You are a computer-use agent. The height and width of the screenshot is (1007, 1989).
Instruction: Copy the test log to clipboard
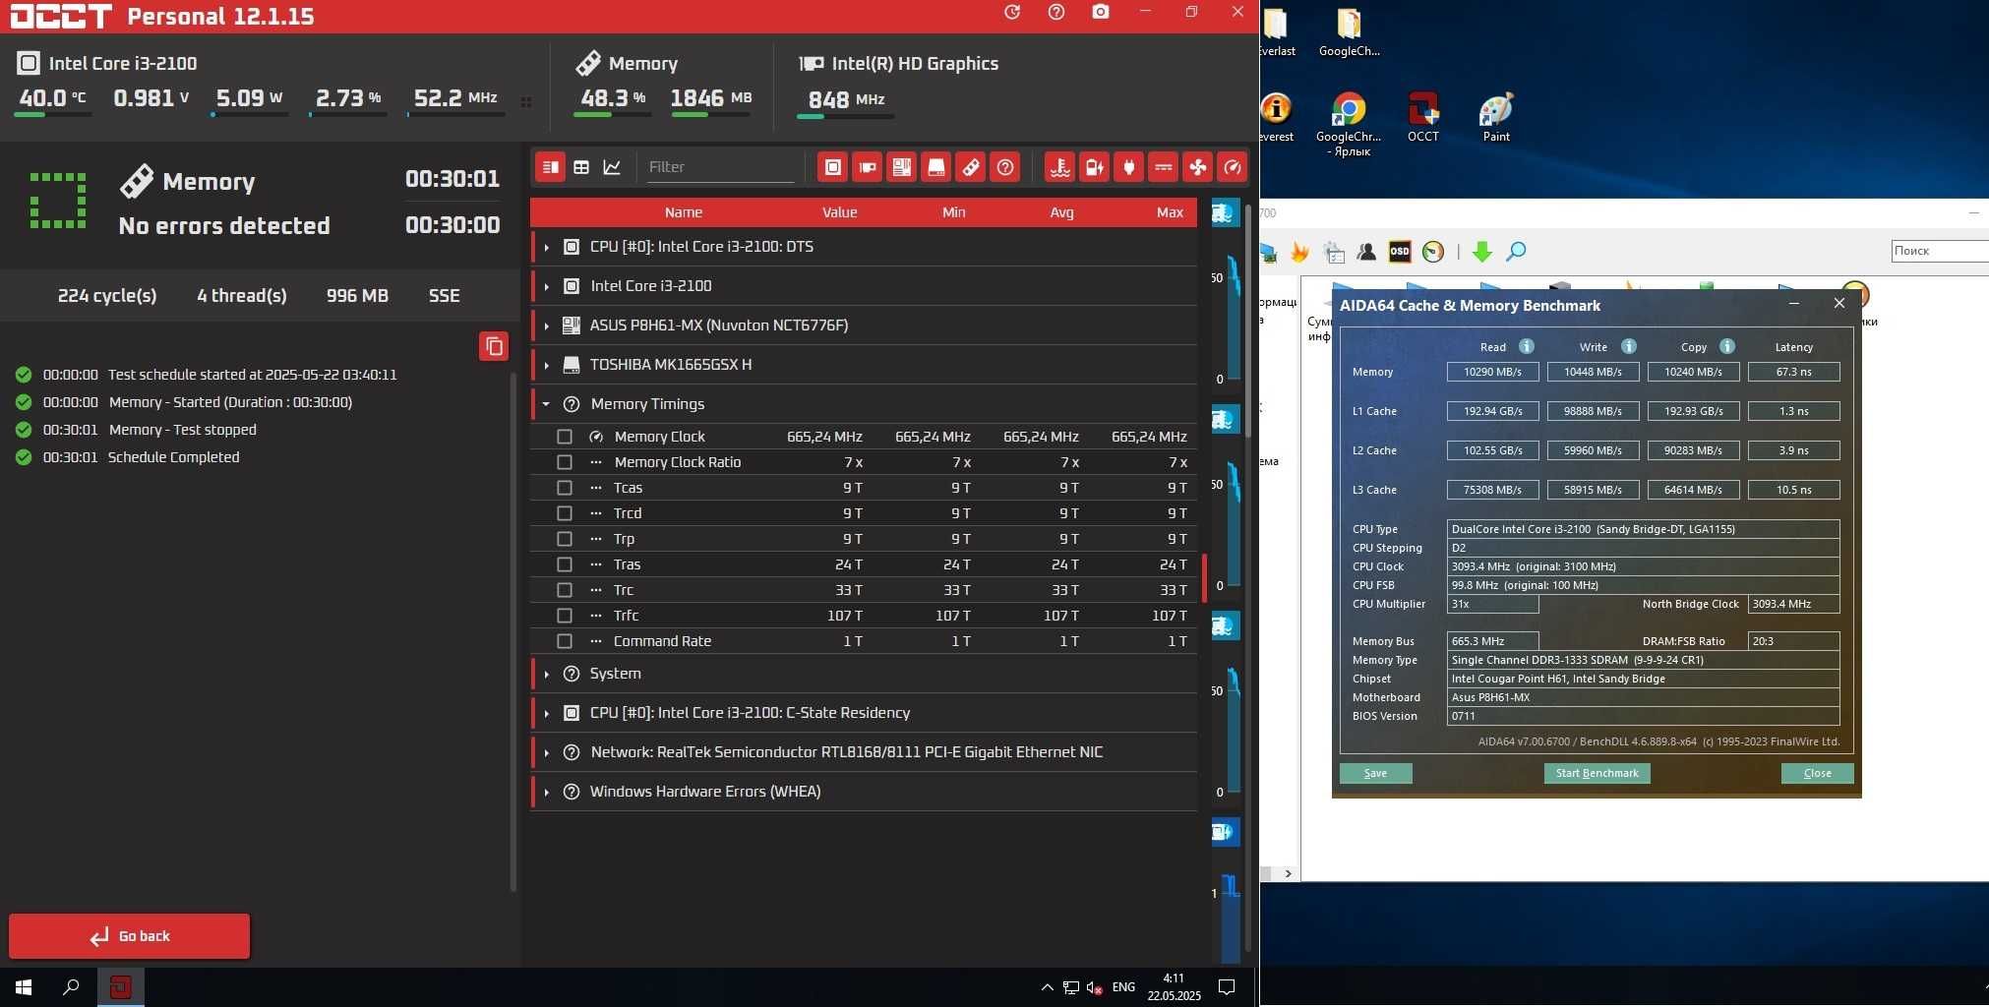pos(494,346)
